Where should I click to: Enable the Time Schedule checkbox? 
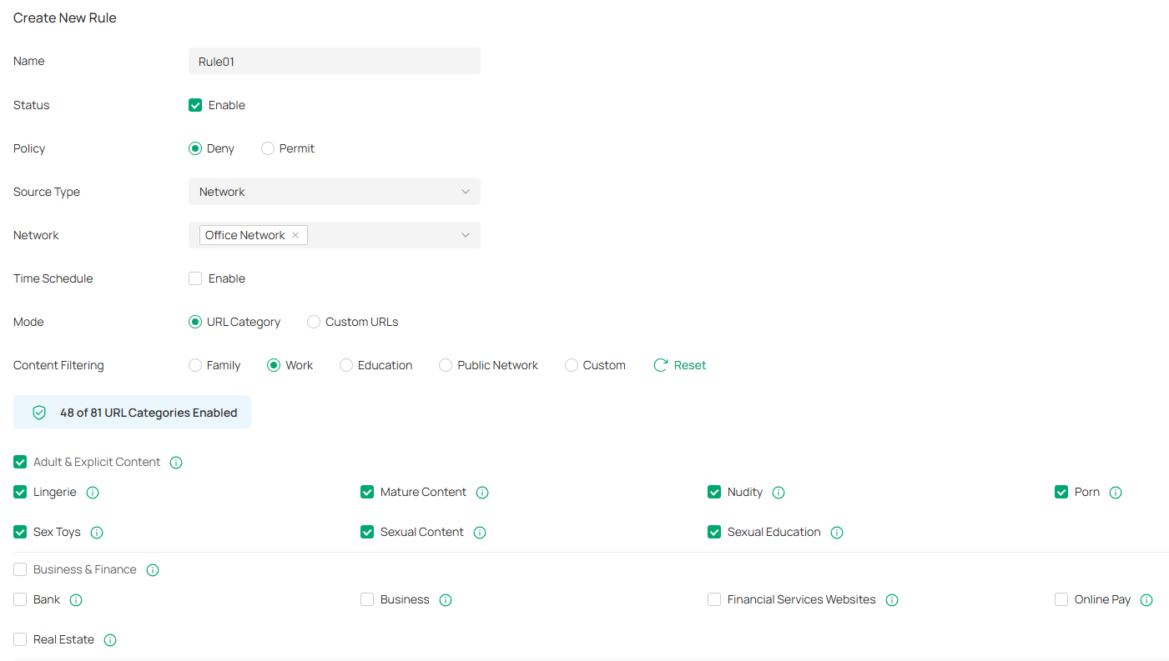coord(194,278)
